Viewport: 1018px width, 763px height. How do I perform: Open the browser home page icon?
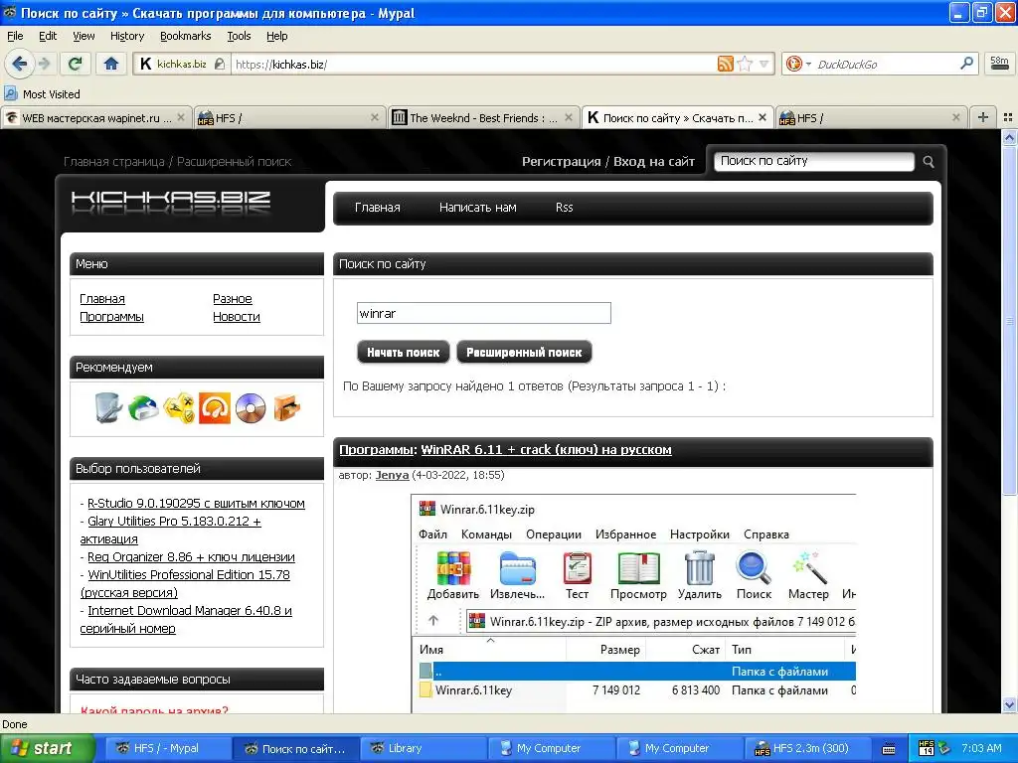click(111, 64)
